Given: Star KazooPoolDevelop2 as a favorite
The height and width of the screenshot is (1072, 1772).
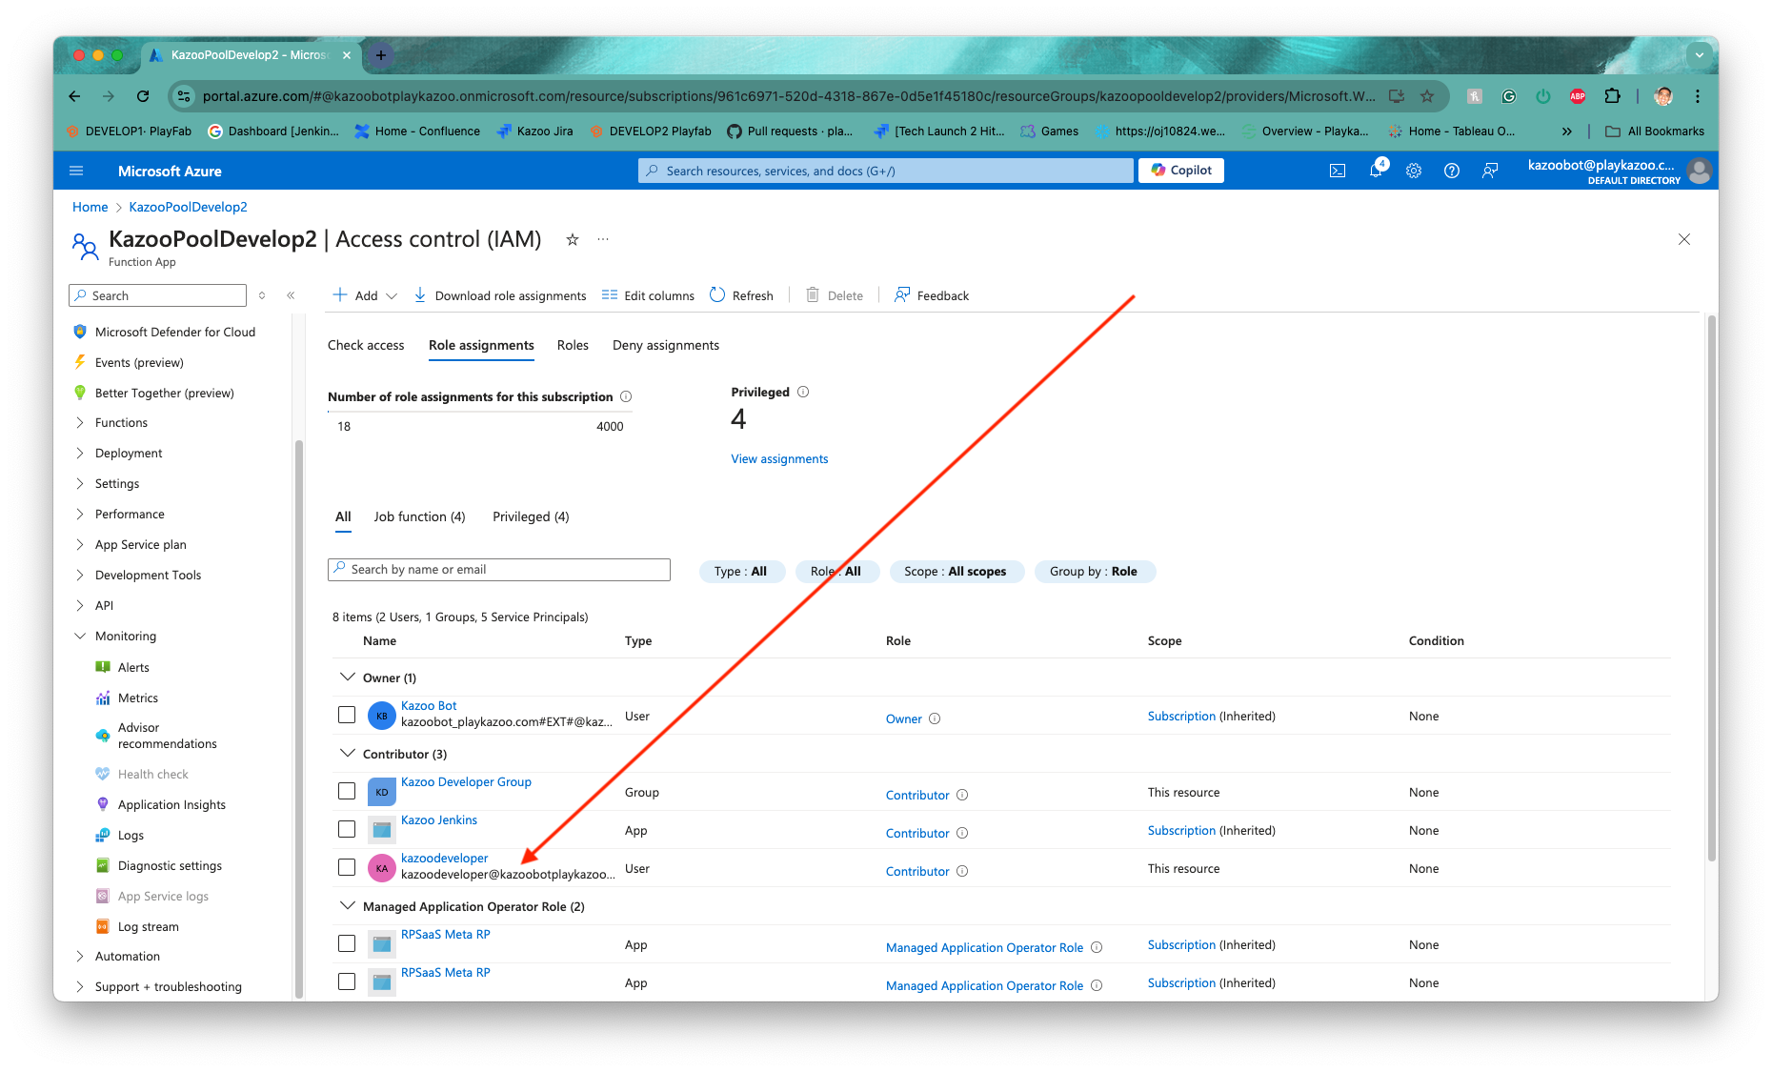Looking at the screenshot, I should [x=572, y=240].
